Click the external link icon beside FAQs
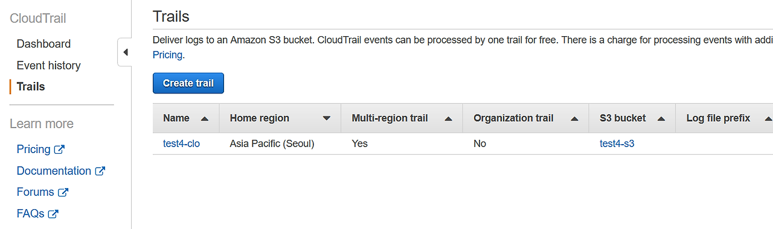Viewport: 773px width, 229px height. pyautogui.click(x=53, y=213)
